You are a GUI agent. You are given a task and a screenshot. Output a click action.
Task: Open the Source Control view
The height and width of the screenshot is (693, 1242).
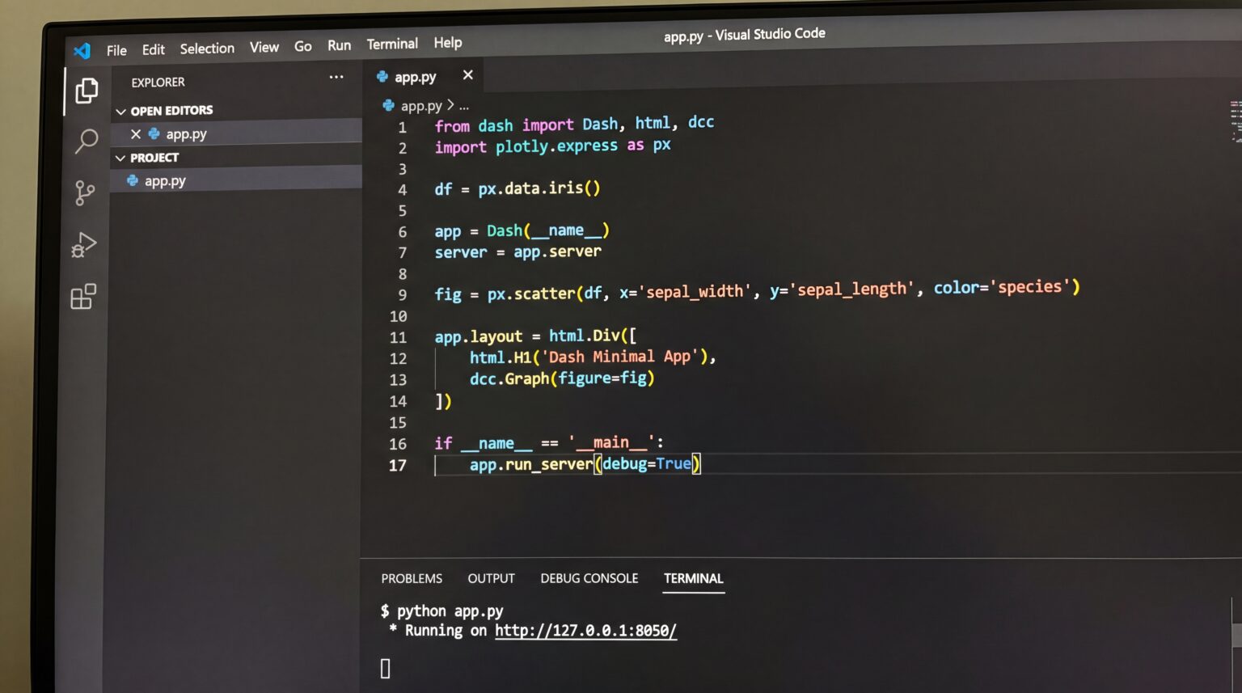84,192
